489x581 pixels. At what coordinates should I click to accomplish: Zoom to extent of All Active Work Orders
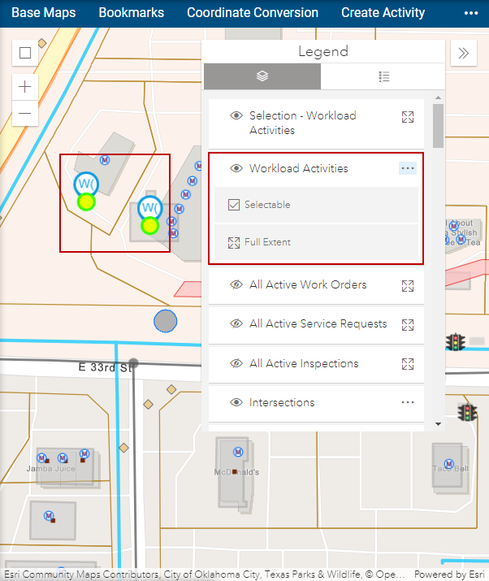[408, 285]
